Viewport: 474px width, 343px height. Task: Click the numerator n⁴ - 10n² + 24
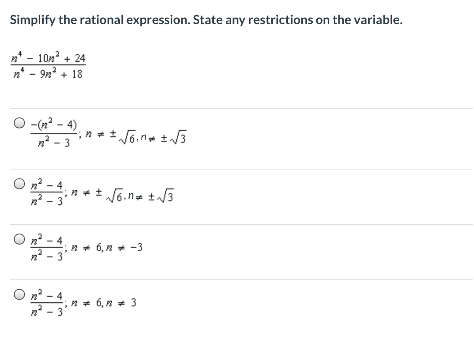click(x=48, y=58)
